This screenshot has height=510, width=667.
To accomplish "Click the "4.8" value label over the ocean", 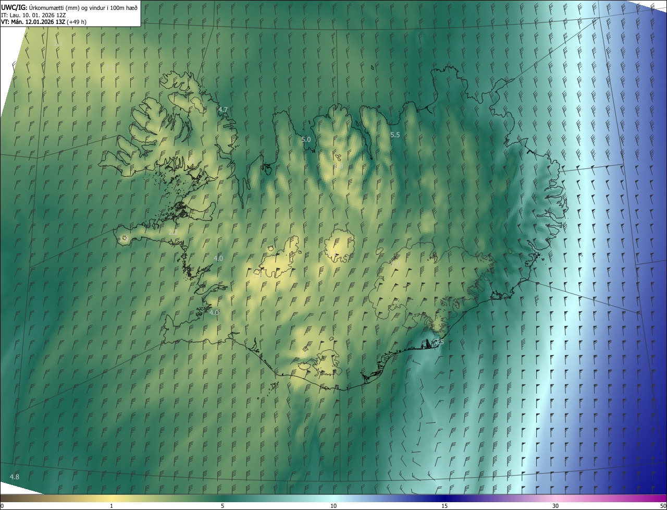I will (15, 477).
